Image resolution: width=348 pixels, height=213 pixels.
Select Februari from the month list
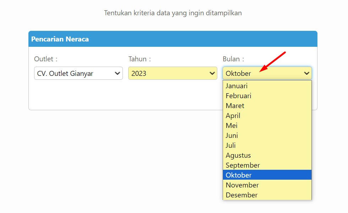click(267, 96)
